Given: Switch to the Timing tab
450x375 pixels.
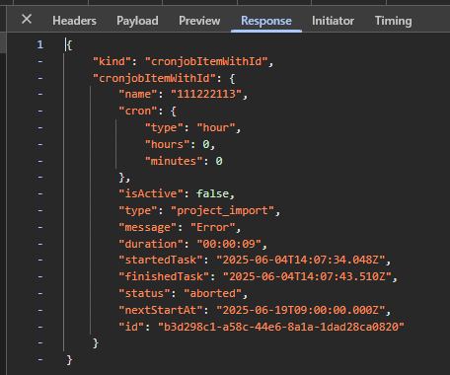Looking at the screenshot, I should pos(393,21).
